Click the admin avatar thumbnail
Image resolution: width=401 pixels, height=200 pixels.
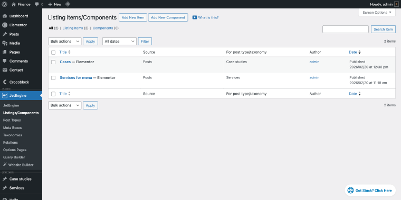click(396, 4)
